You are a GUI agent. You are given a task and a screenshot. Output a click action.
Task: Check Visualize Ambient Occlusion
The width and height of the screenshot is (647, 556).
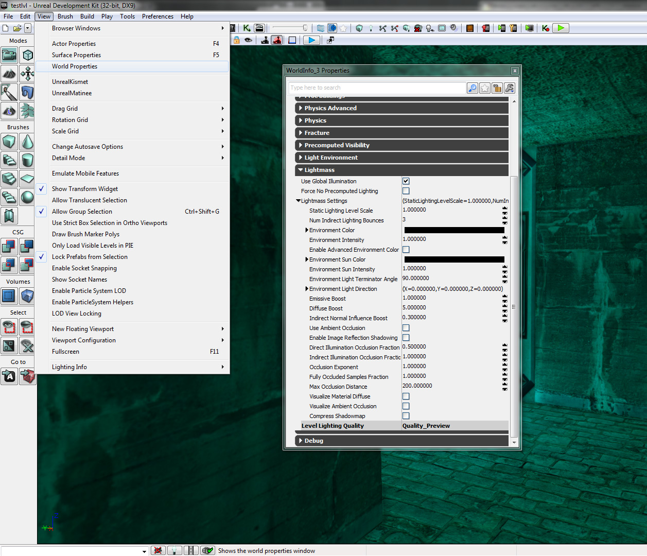coord(406,406)
